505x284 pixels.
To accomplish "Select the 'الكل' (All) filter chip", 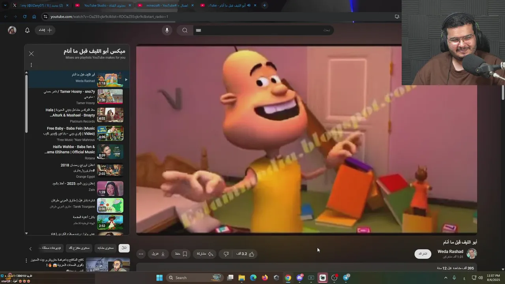I will [124, 248].
